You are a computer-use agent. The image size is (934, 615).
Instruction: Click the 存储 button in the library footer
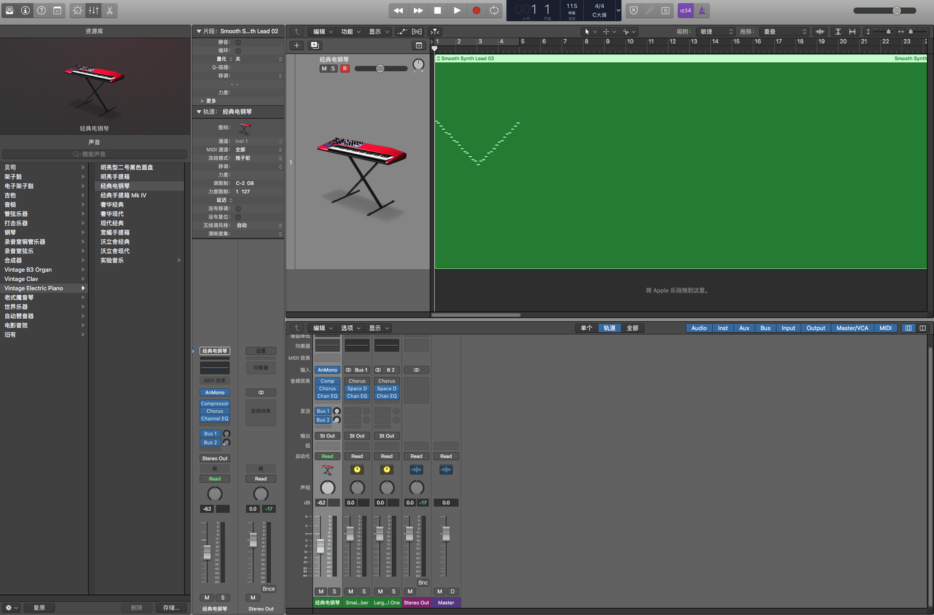point(171,608)
